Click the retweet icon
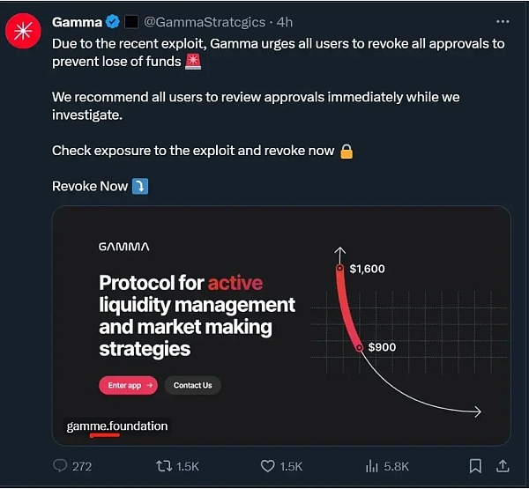The width and height of the screenshot is (529, 489). click(164, 465)
